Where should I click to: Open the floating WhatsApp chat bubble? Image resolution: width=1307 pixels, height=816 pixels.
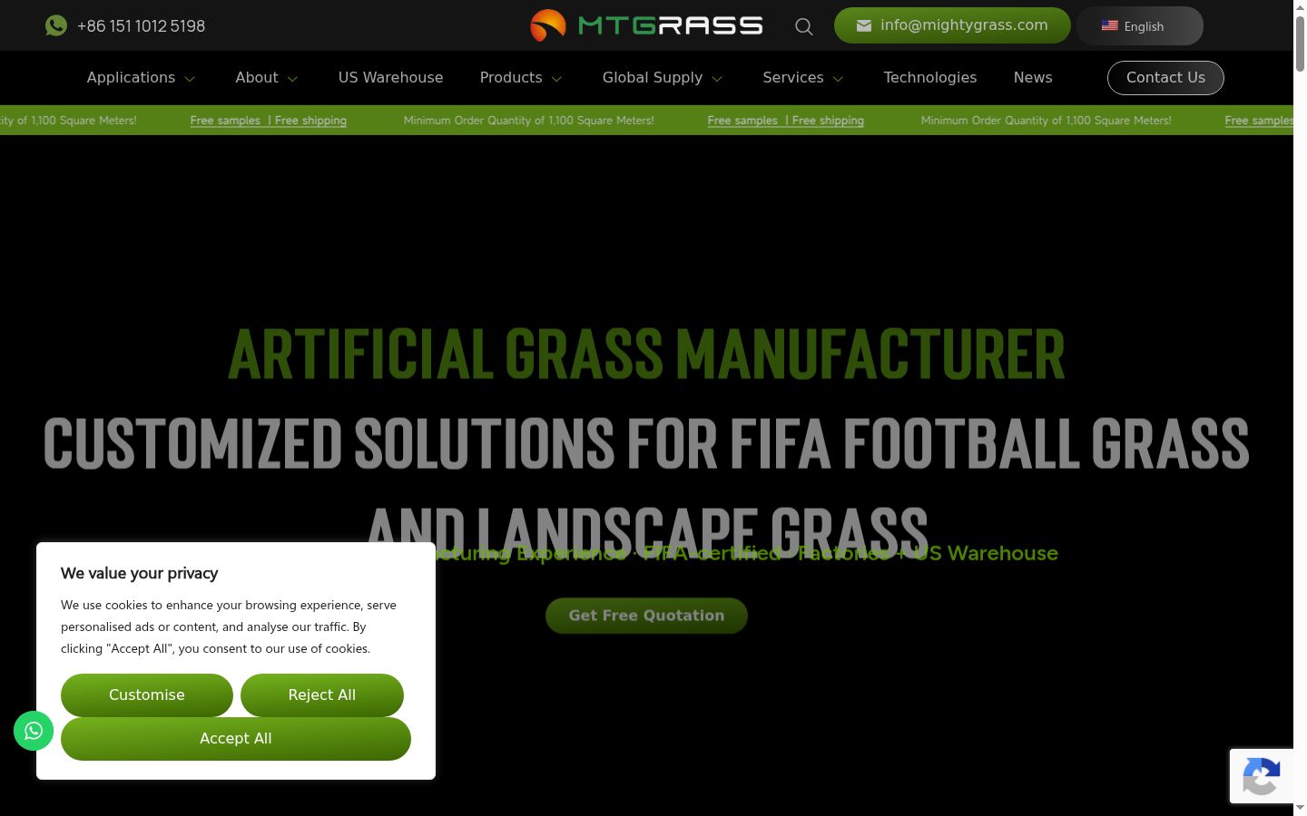point(34,731)
